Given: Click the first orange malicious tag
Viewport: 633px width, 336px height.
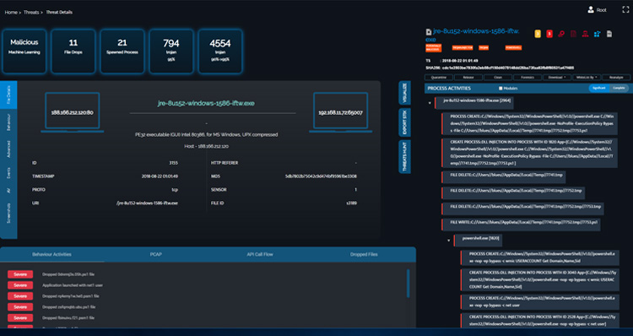Looking at the screenshot, I should pos(433,47).
